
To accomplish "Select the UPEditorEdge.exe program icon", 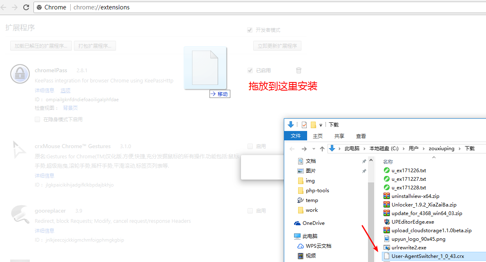I will coord(386,222).
